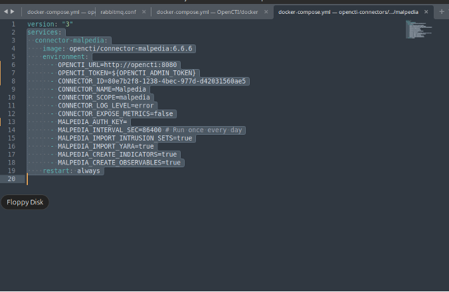Click the OPENCTI_TOKEN line
449x292 pixels.
pos(127,73)
